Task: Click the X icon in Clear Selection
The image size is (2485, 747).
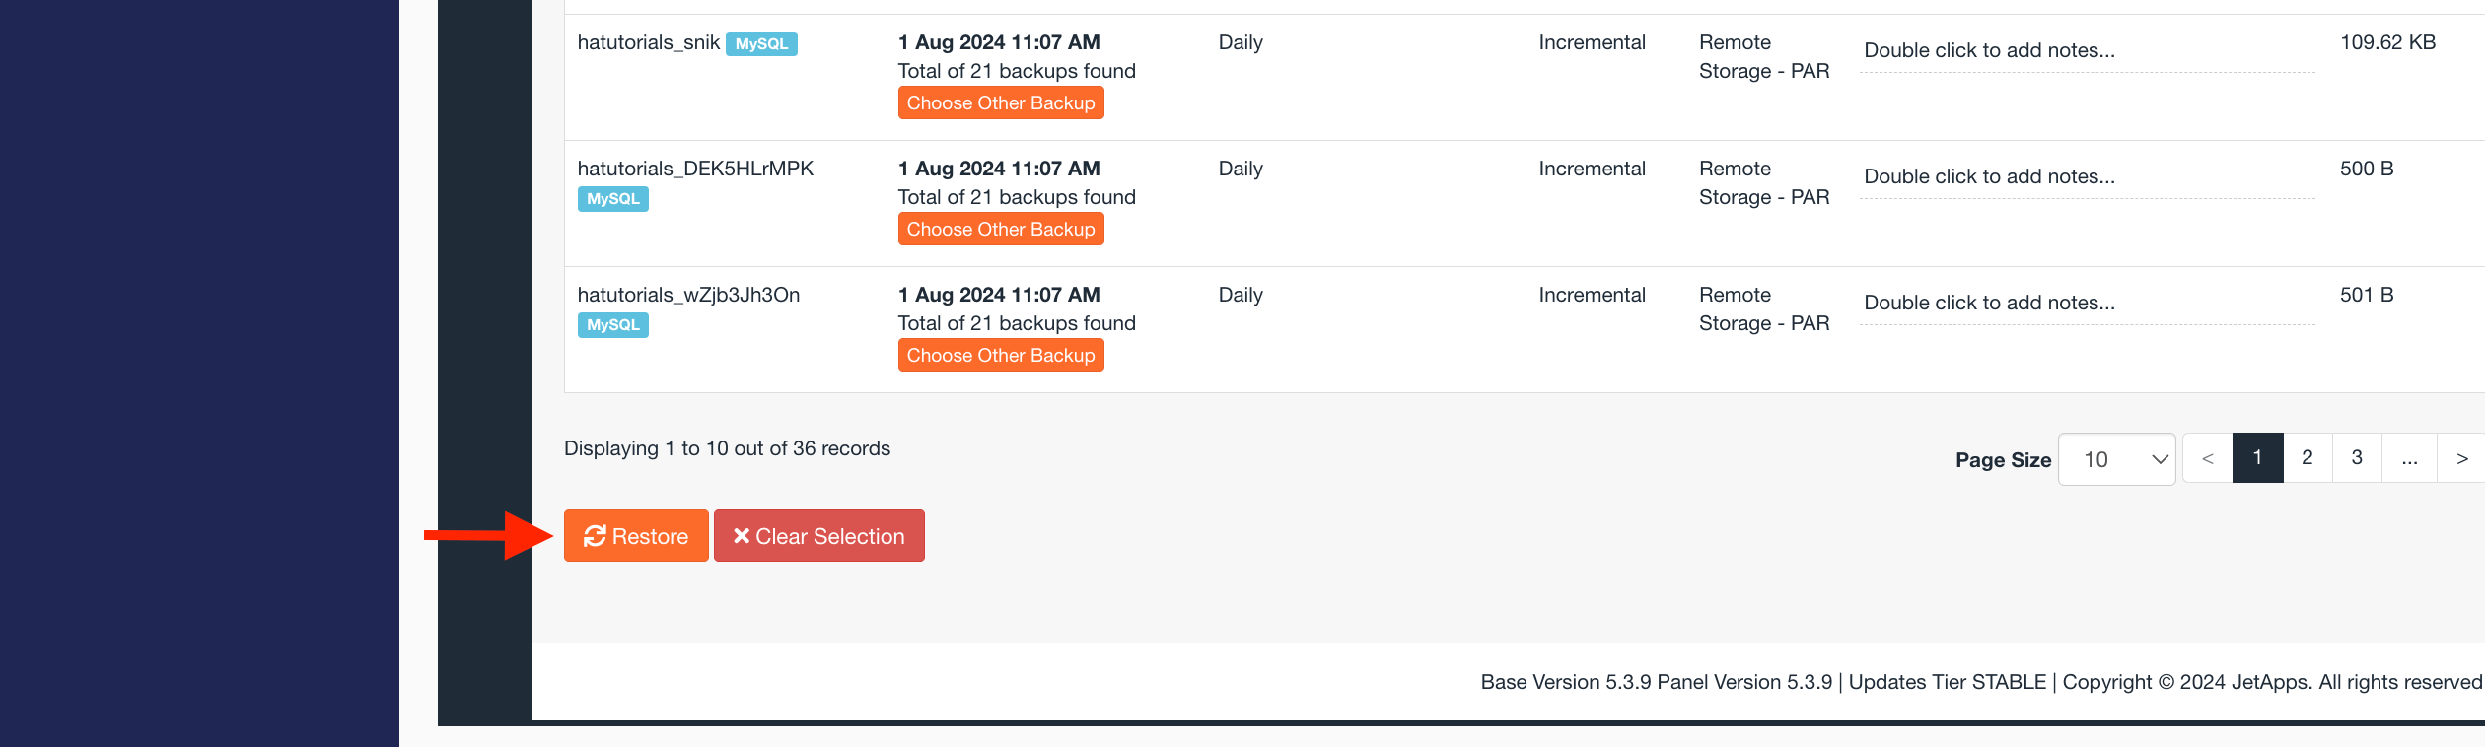Action: coord(742,536)
